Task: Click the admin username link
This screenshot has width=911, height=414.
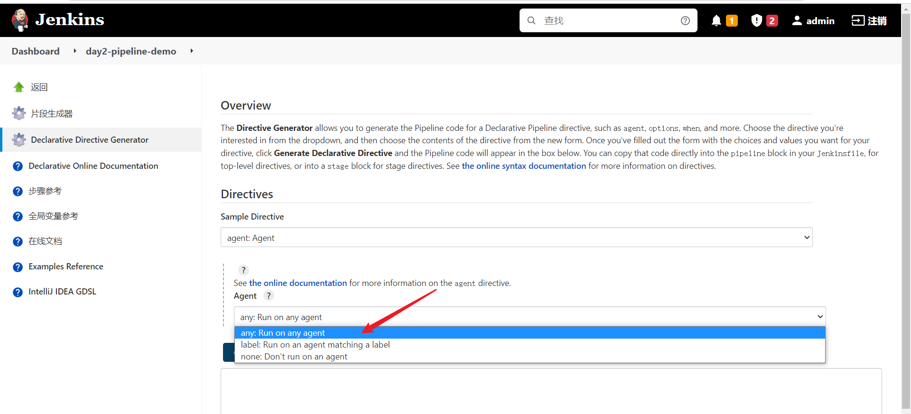Action: coord(820,21)
